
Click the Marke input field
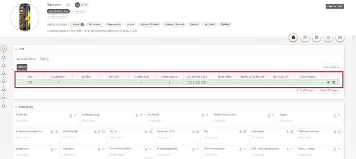point(131,138)
